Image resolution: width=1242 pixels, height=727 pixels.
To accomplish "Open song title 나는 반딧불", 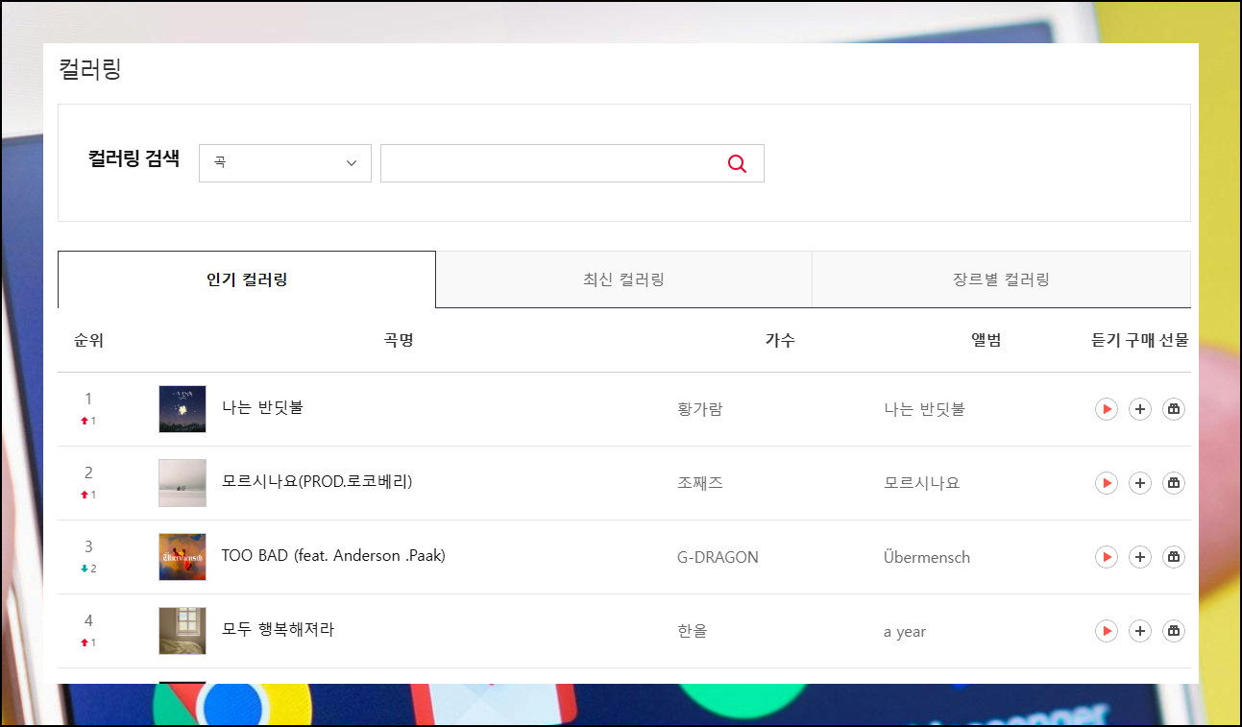I will pos(262,407).
